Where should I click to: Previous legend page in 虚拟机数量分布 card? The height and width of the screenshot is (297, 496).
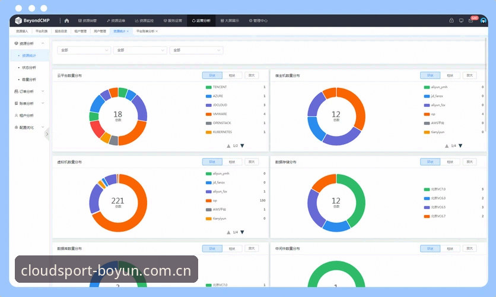coord(228,232)
